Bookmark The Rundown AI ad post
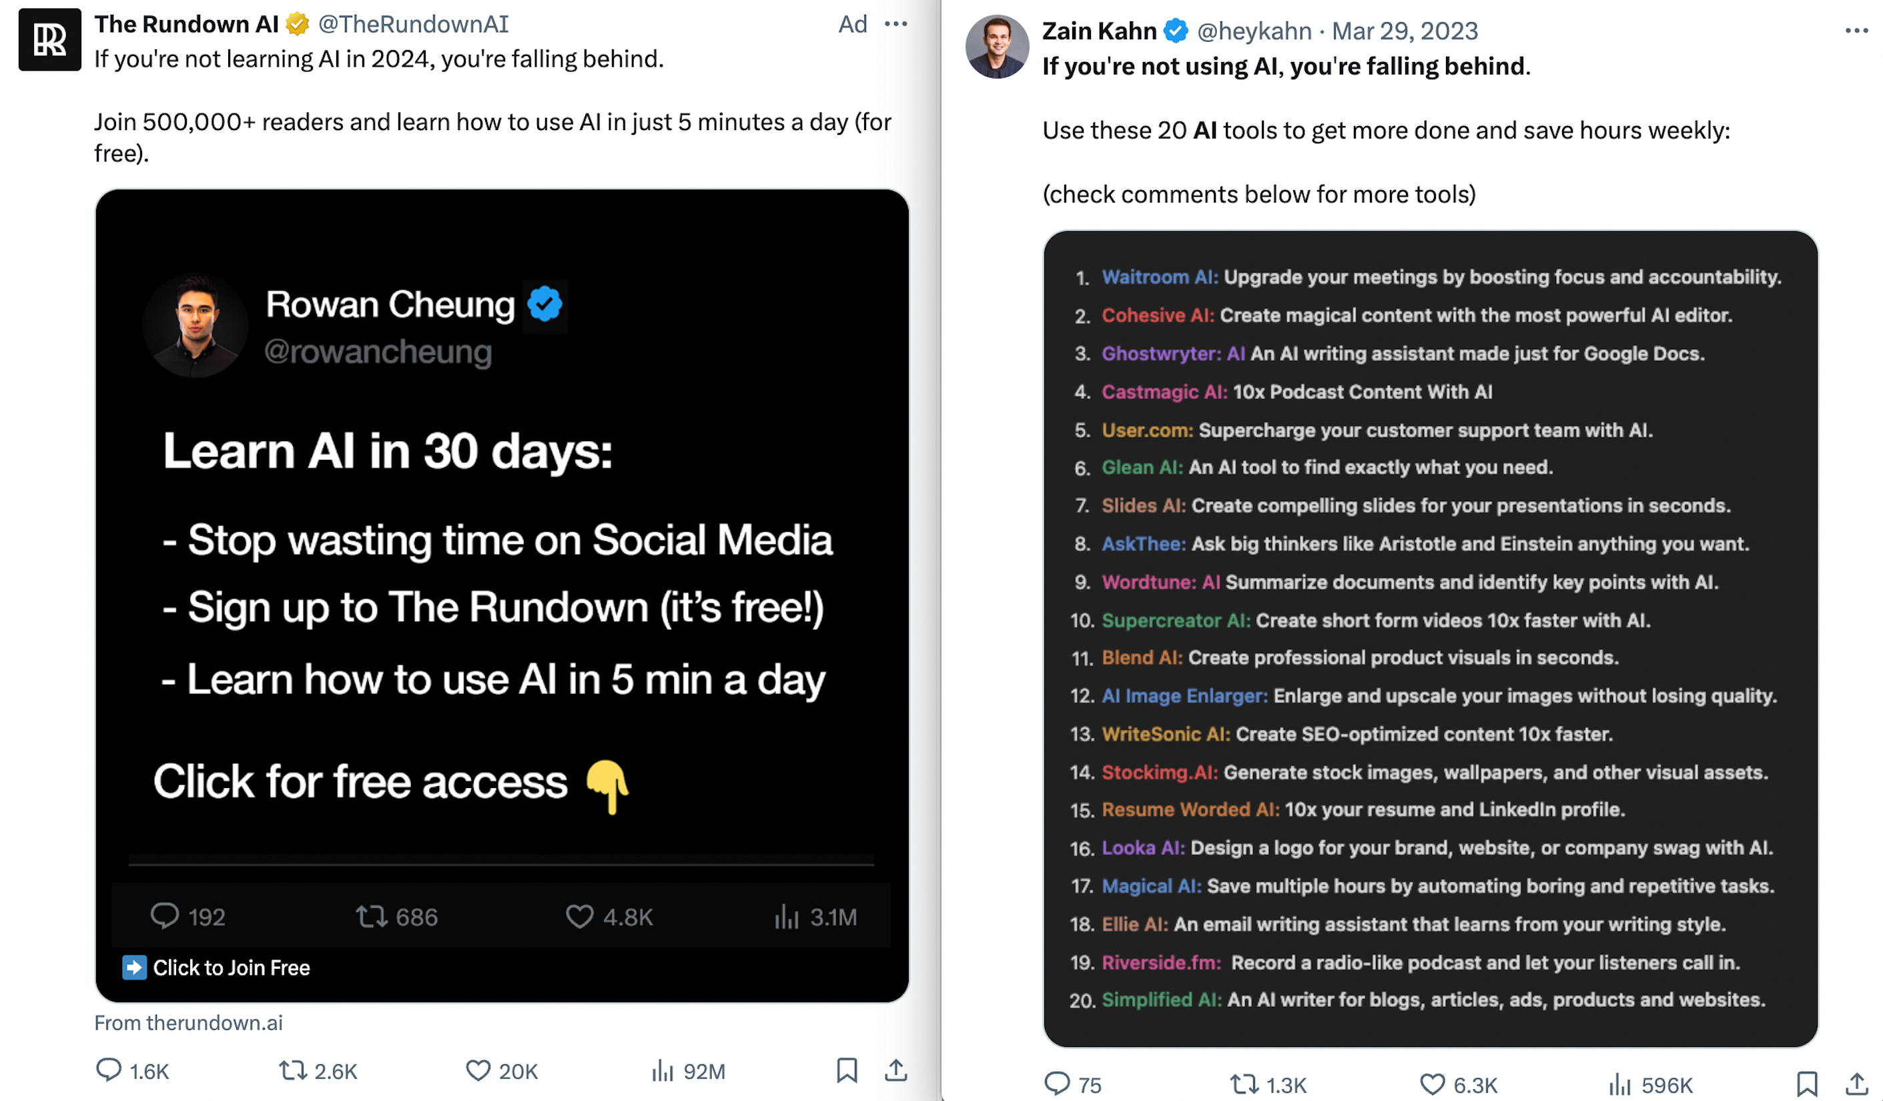Image resolution: width=1883 pixels, height=1101 pixels. click(847, 1070)
